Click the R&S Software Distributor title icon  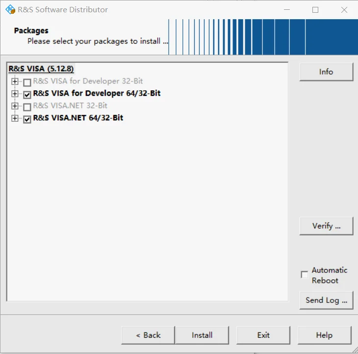[10, 10]
